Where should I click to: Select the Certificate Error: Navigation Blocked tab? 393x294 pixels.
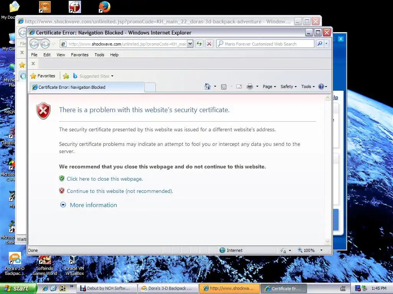pos(87,87)
